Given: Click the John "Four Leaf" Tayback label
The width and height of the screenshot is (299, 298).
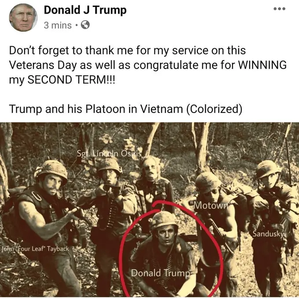Looking at the screenshot, I should (x=35, y=249).
